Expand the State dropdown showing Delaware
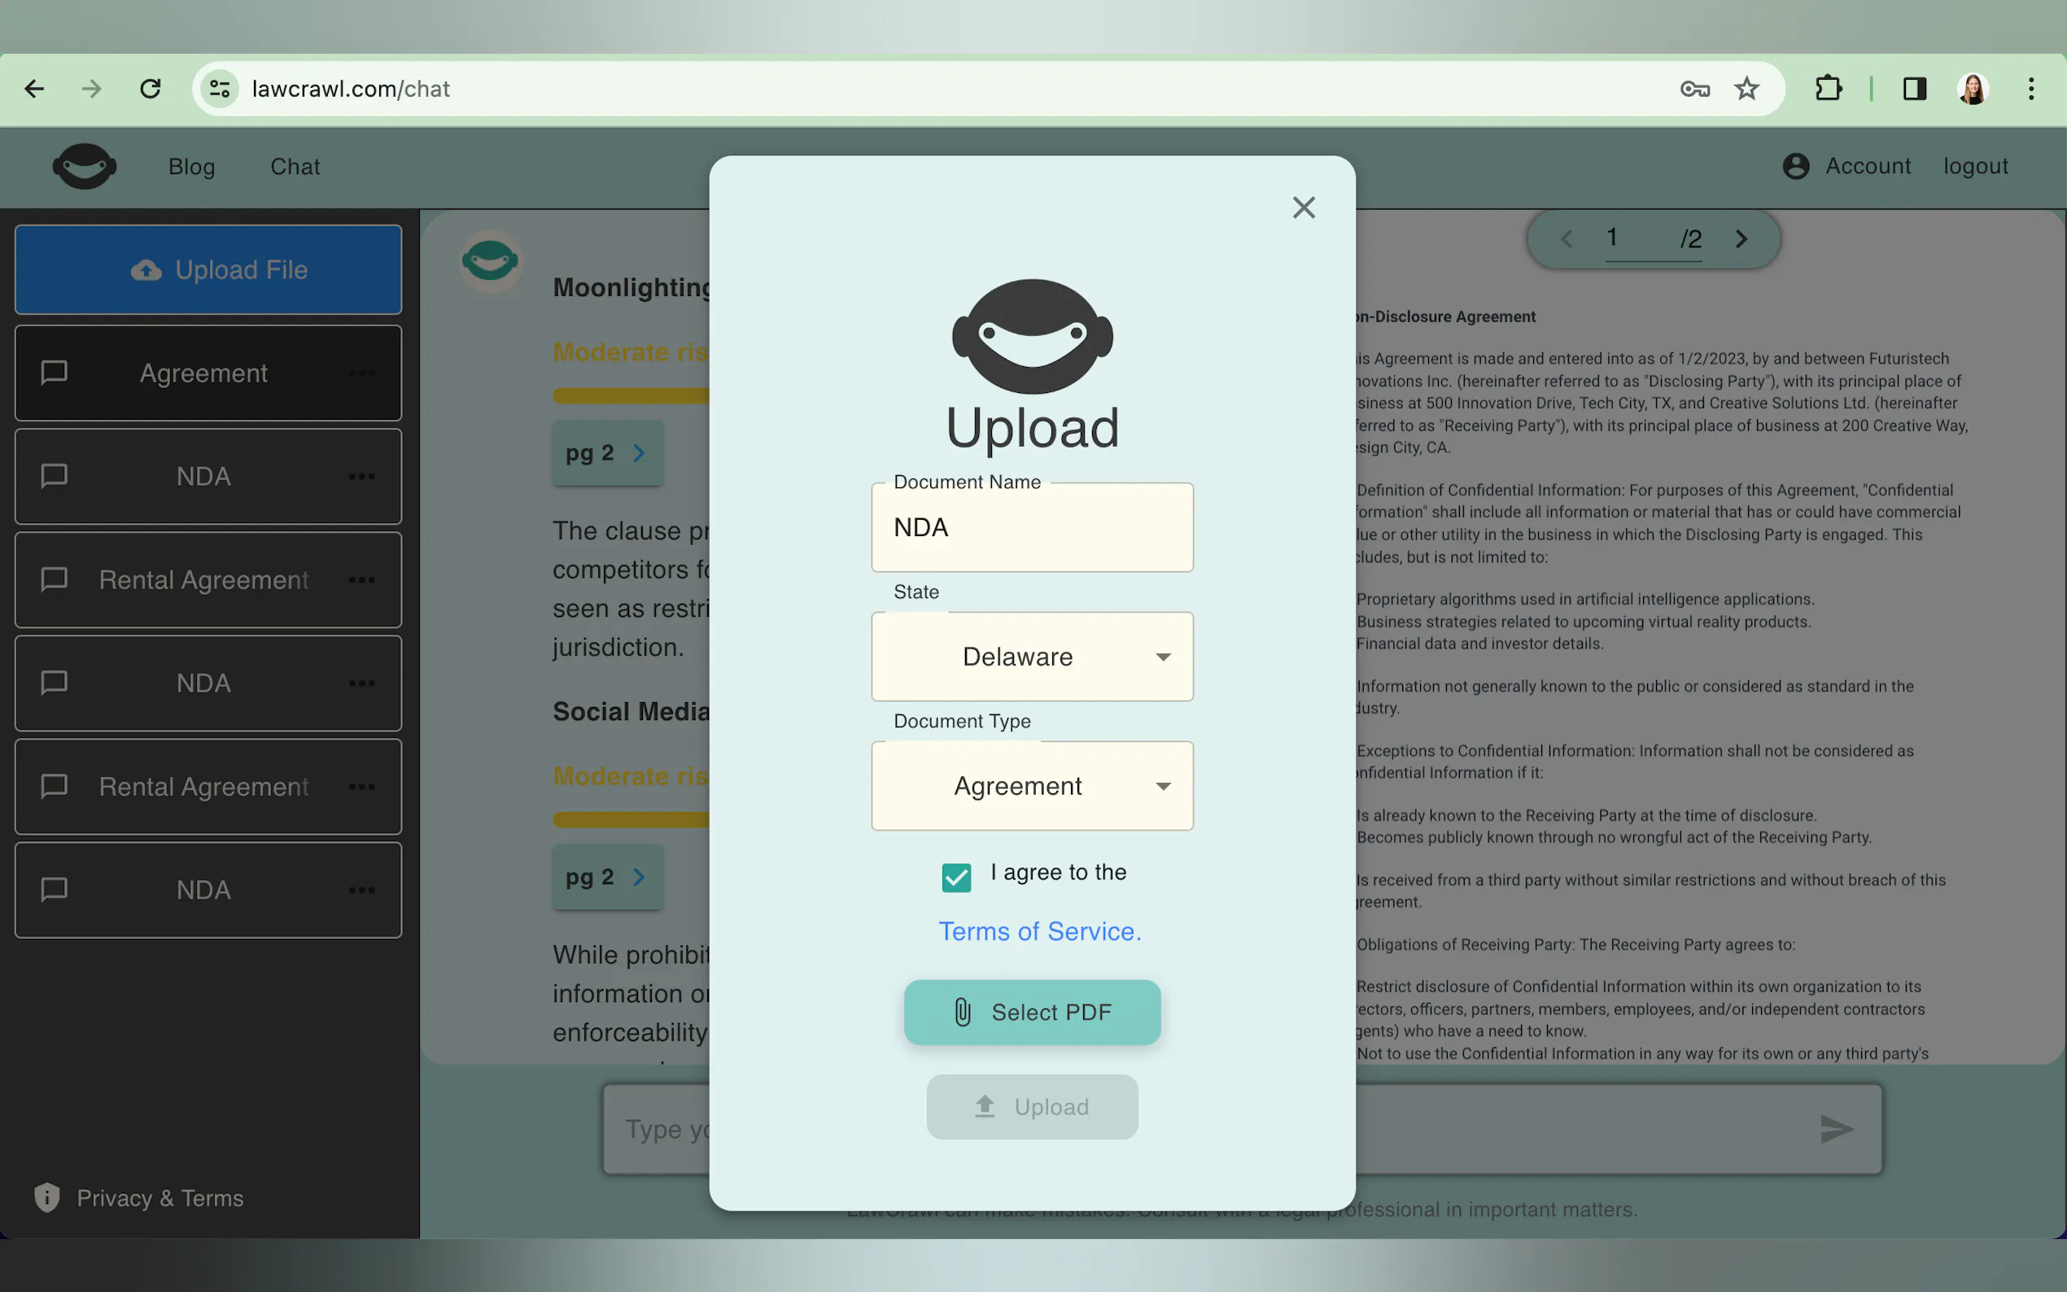The height and width of the screenshot is (1292, 2067). [1032, 657]
